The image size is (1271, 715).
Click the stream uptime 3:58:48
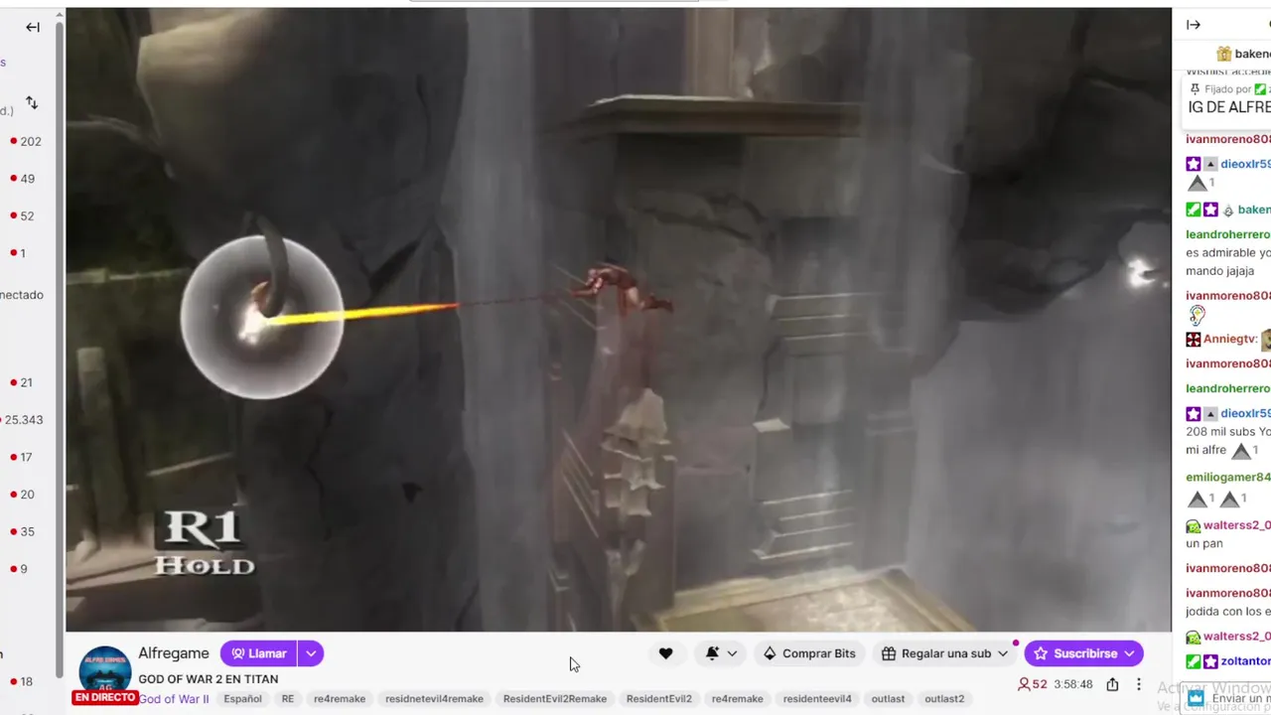pyautogui.click(x=1073, y=684)
